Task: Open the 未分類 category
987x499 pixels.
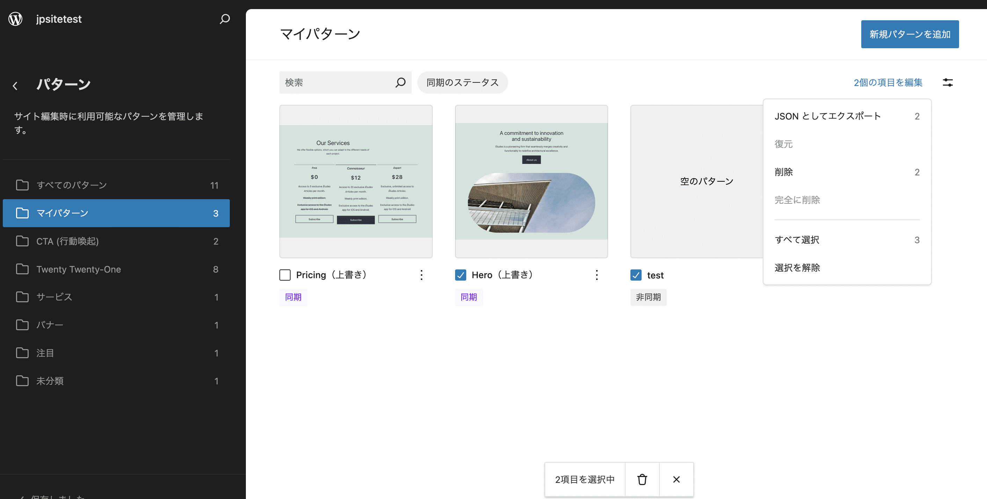Action: pos(116,381)
